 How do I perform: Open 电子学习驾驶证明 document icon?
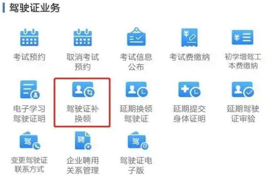[30, 90]
